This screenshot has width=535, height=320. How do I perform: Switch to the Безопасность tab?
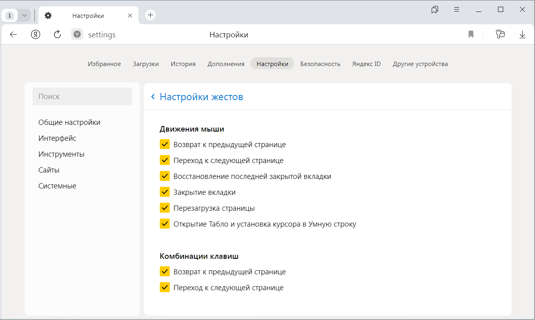(320, 64)
